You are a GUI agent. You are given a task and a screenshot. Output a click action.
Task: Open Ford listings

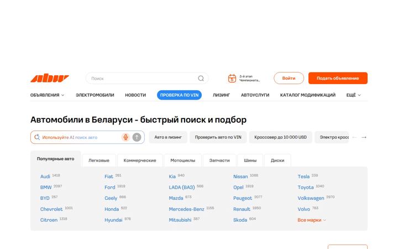click(x=110, y=187)
